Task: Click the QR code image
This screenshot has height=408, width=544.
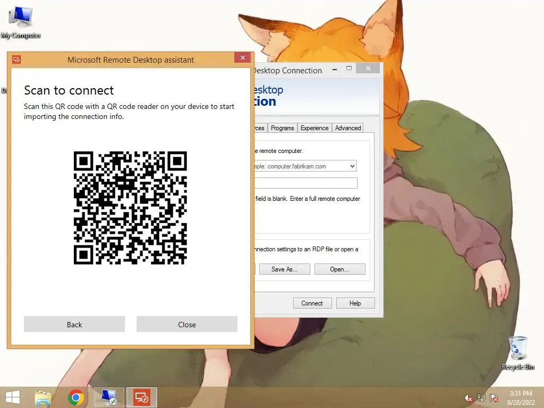Action: [x=130, y=208]
